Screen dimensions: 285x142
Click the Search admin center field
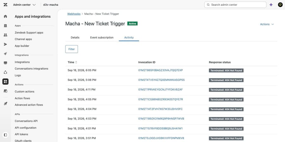point(235,5)
